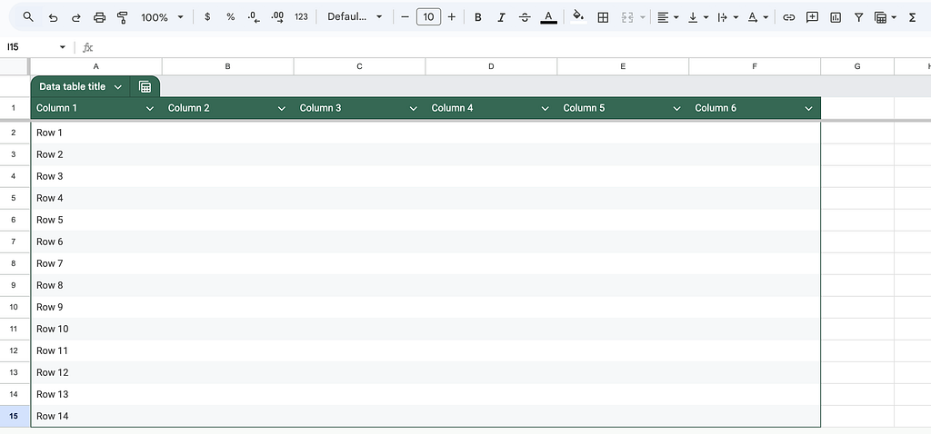Click the cell containing Row 3
Image resolution: width=931 pixels, height=434 pixels.
[96, 176]
